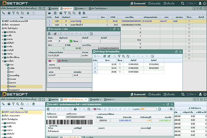
Task: Click the search icon in exchange rate popup
Action: click(123, 56)
